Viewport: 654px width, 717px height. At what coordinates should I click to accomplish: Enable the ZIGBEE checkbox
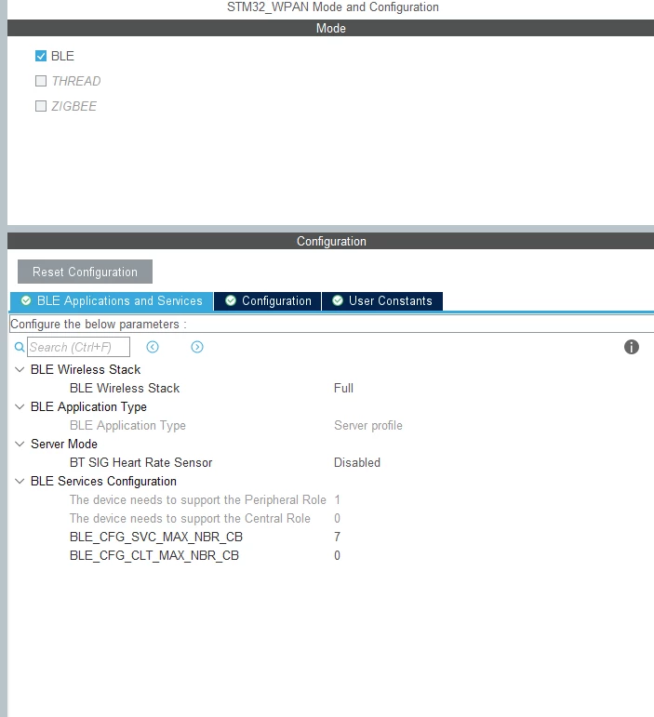(x=41, y=106)
